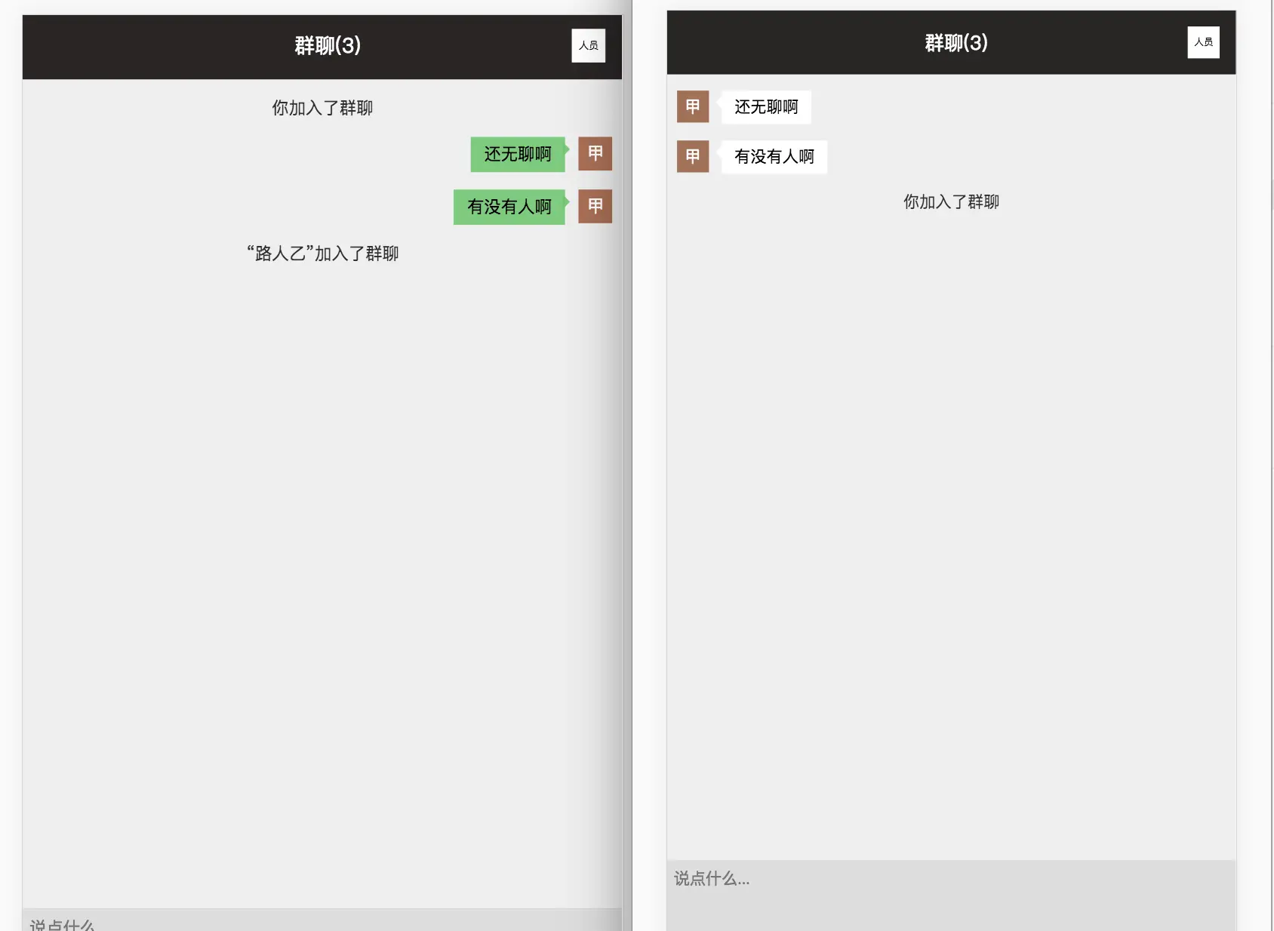
Task: Focus the 说点什么 input in left window
Action: pos(322,920)
